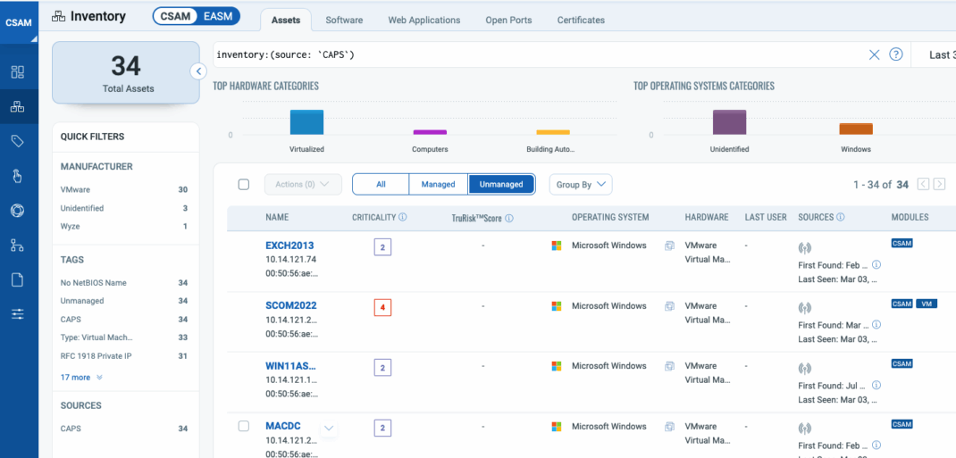Open the Certificates tab
The width and height of the screenshot is (956, 458).
click(x=581, y=21)
